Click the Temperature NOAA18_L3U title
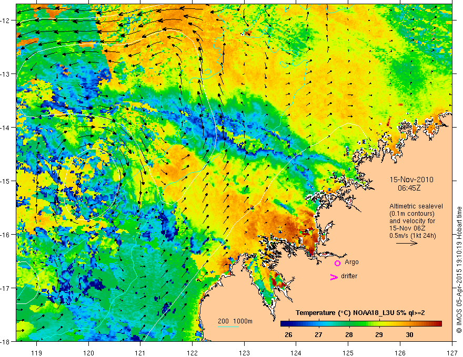The width and height of the screenshot is (463, 357). point(360,313)
